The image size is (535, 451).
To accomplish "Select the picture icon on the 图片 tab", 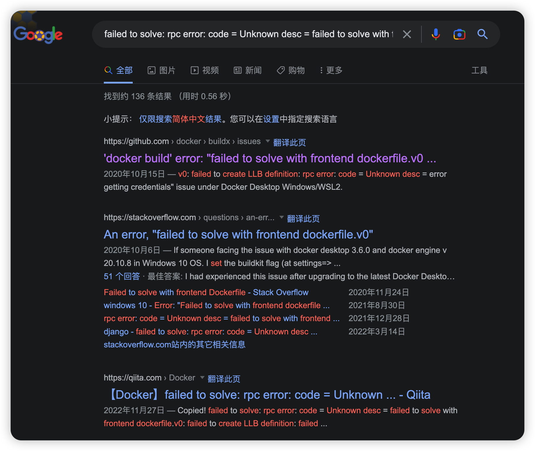I will pos(152,70).
